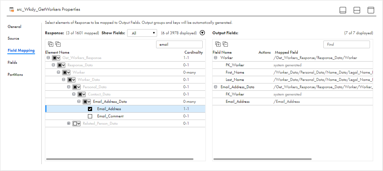The image size is (383, 171).
Task: Maximize the properties panel layout
Action: pyautogui.click(x=371, y=10)
